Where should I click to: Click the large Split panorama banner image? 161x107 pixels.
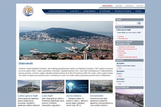coord(66,40)
